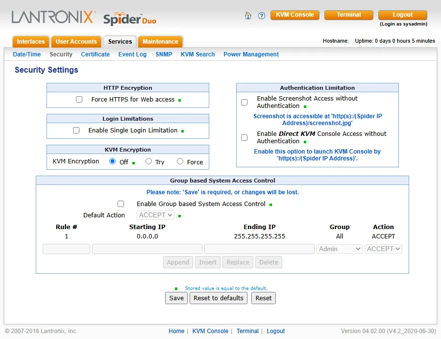Click the Ending IP input field

tap(259, 249)
